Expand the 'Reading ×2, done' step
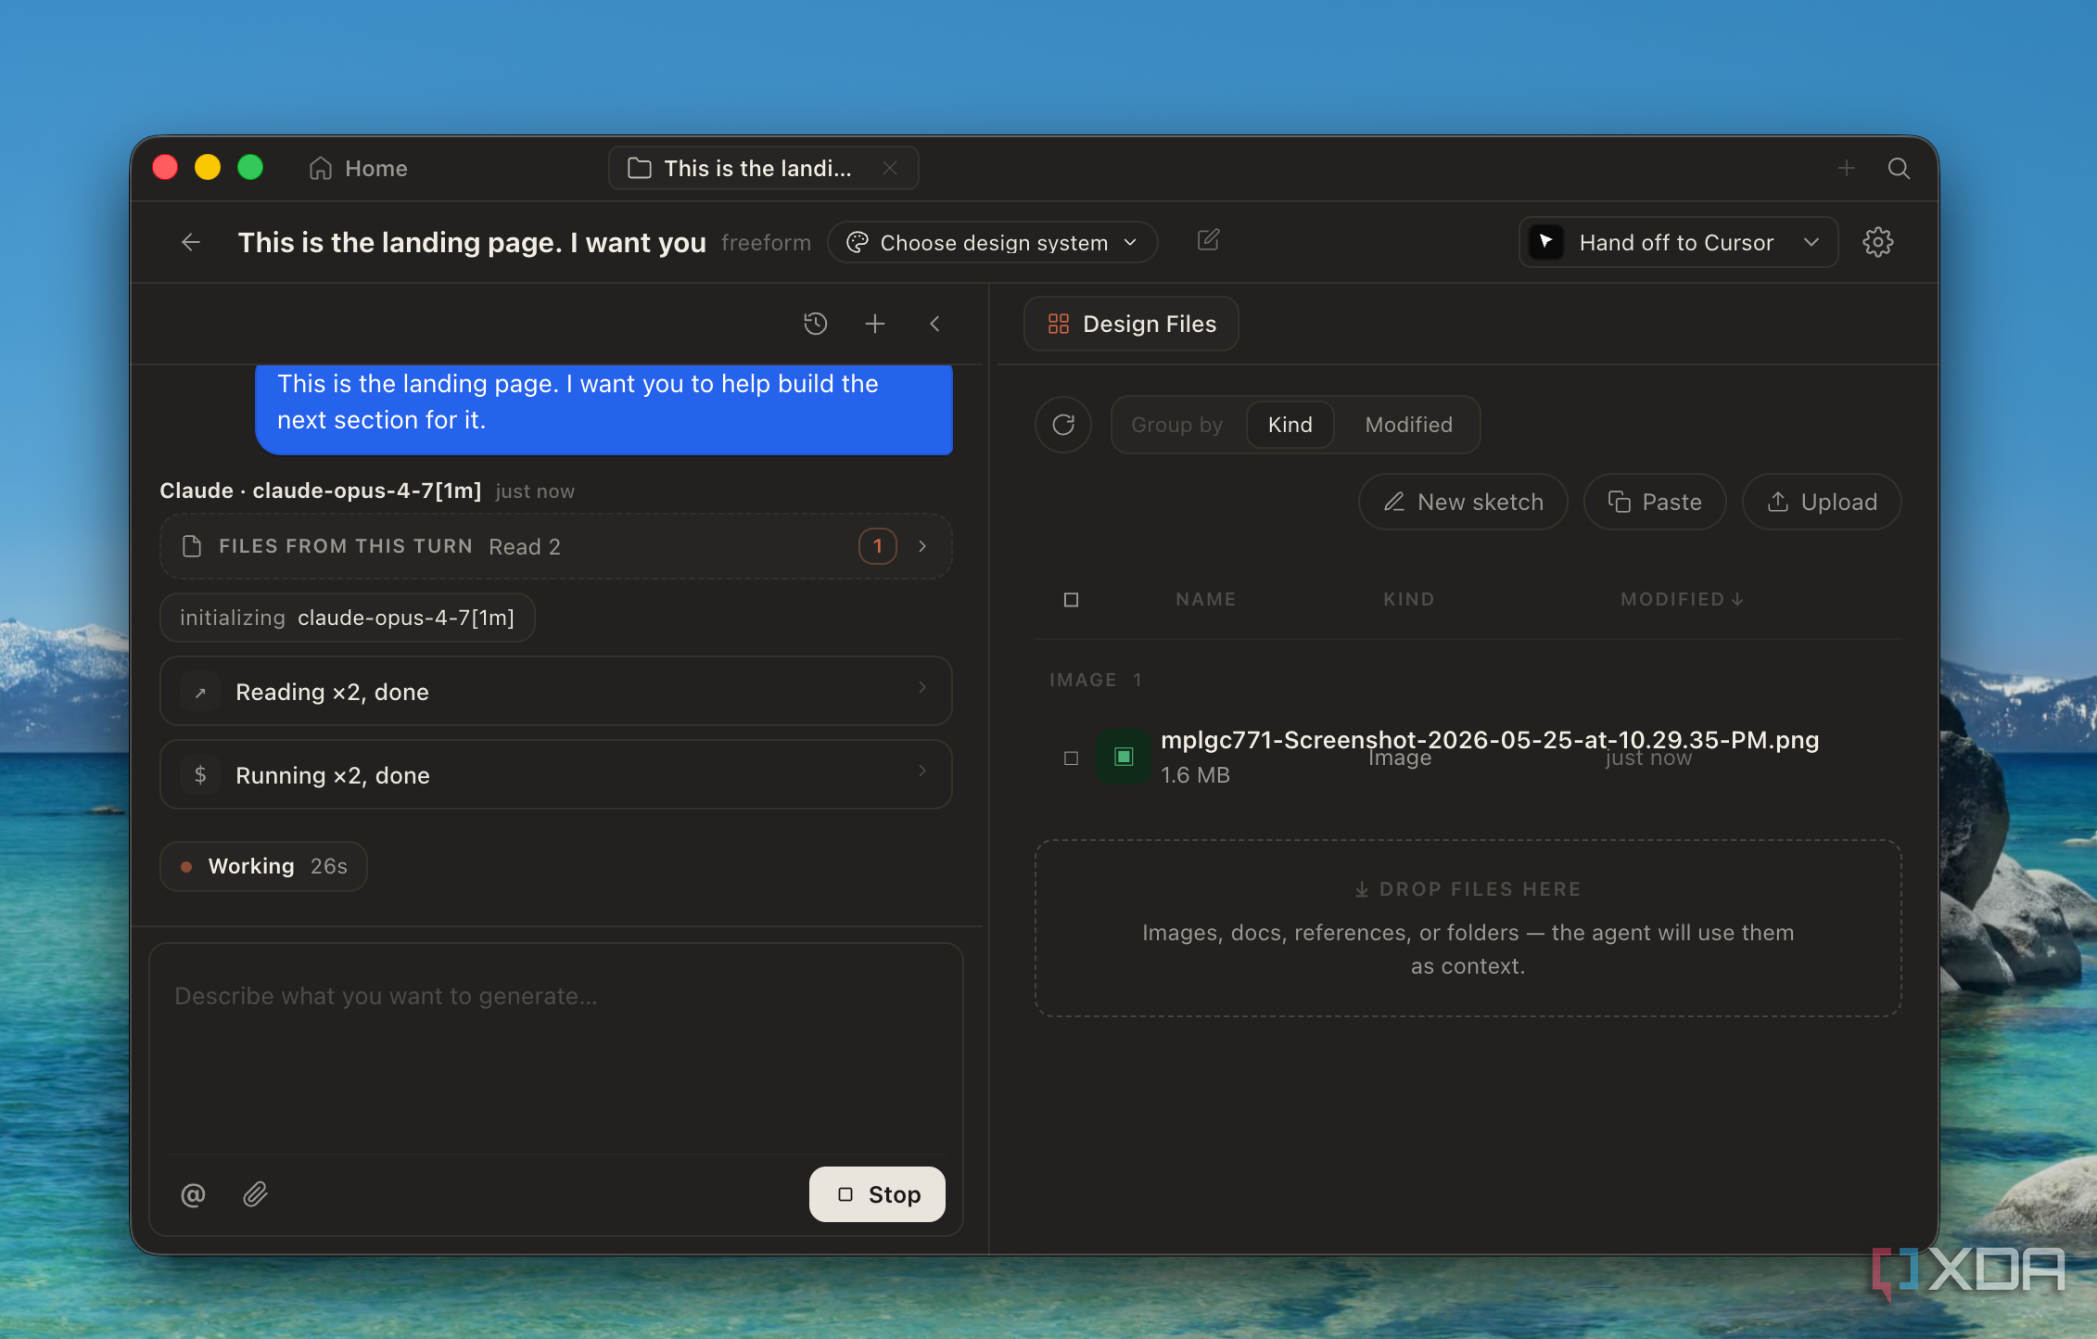 (556, 691)
